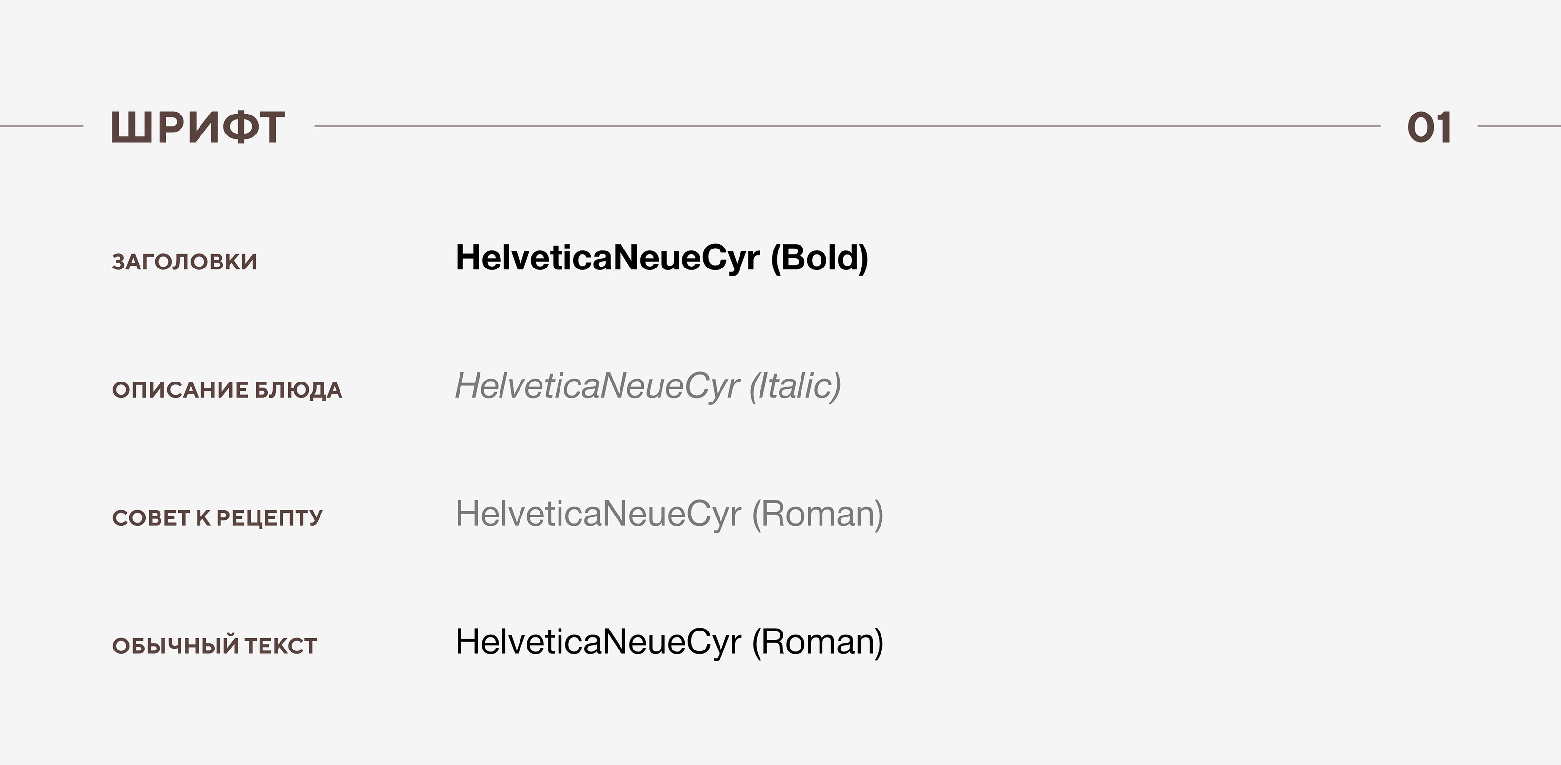
Task: Click the gray (Roman) word
Action: [818, 514]
